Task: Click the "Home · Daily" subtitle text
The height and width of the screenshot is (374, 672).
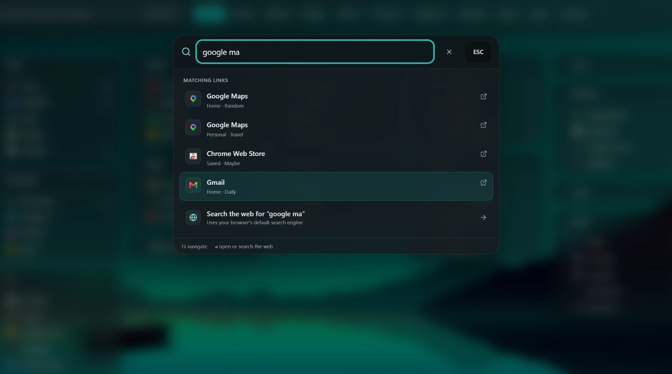Action: point(221,192)
